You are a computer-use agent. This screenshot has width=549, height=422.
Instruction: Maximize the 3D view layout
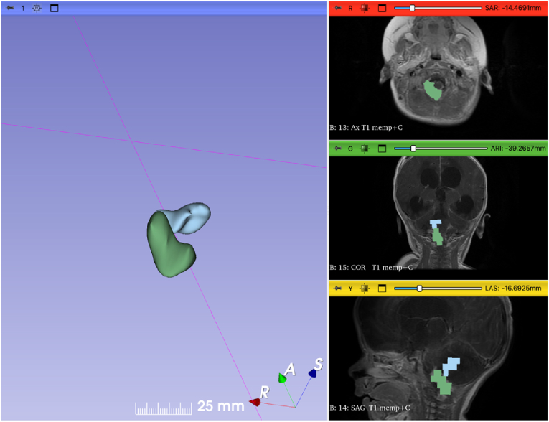click(54, 8)
